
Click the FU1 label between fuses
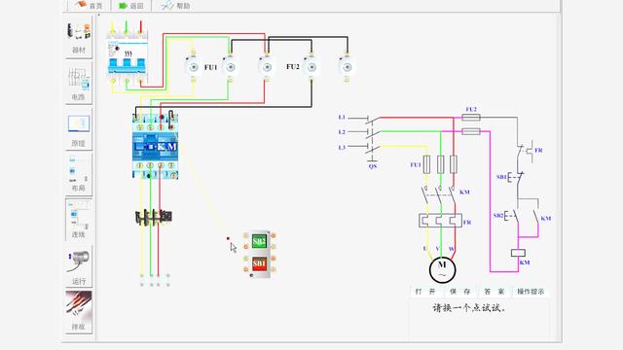point(211,67)
